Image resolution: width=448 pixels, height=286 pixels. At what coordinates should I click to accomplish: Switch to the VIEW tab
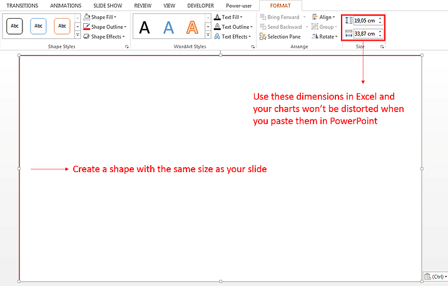(169, 6)
